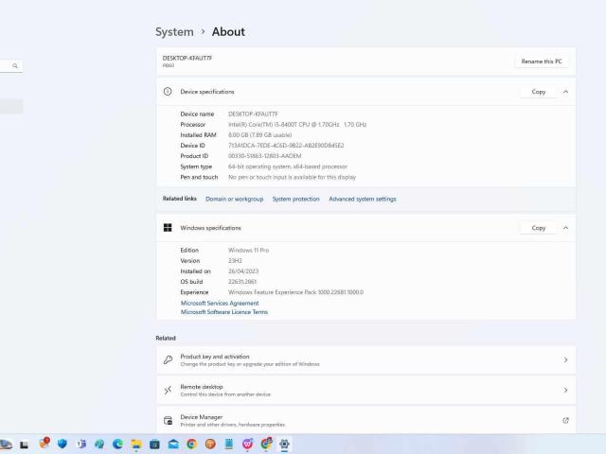Viewport: 606px width, 454px height.
Task: Open Domain or workgroup link
Action: (234, 199)
